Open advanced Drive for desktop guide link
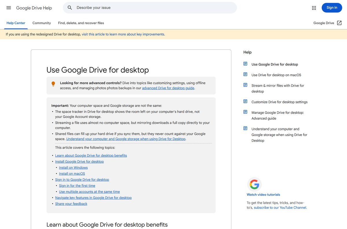 point(168,88)
